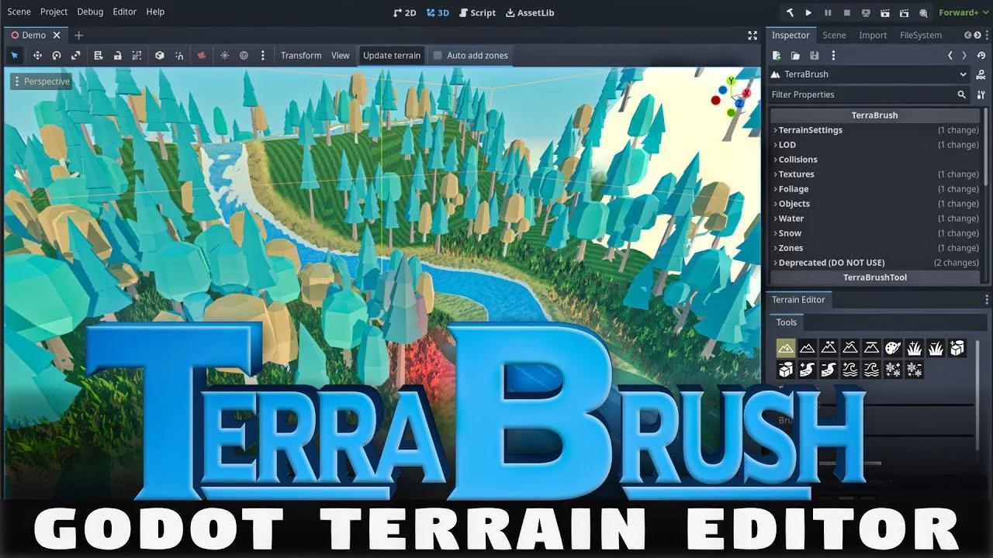Open the Project menu

tap(54, 12)
